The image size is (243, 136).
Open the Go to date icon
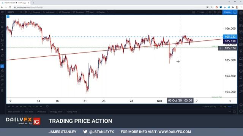pos(47,107)
